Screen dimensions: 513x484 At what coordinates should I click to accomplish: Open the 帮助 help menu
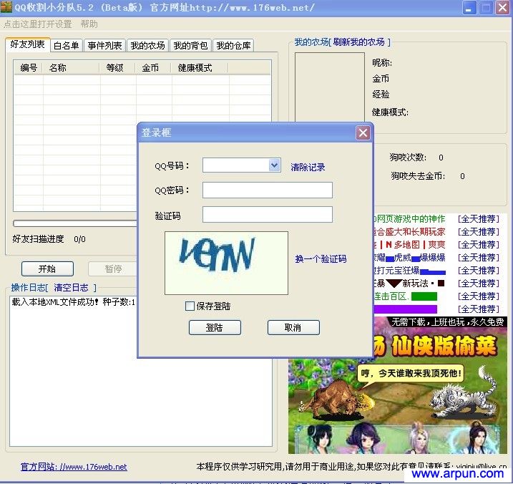89,24
